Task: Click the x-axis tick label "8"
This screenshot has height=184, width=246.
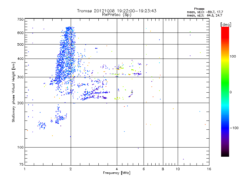Action: [163, 169]
